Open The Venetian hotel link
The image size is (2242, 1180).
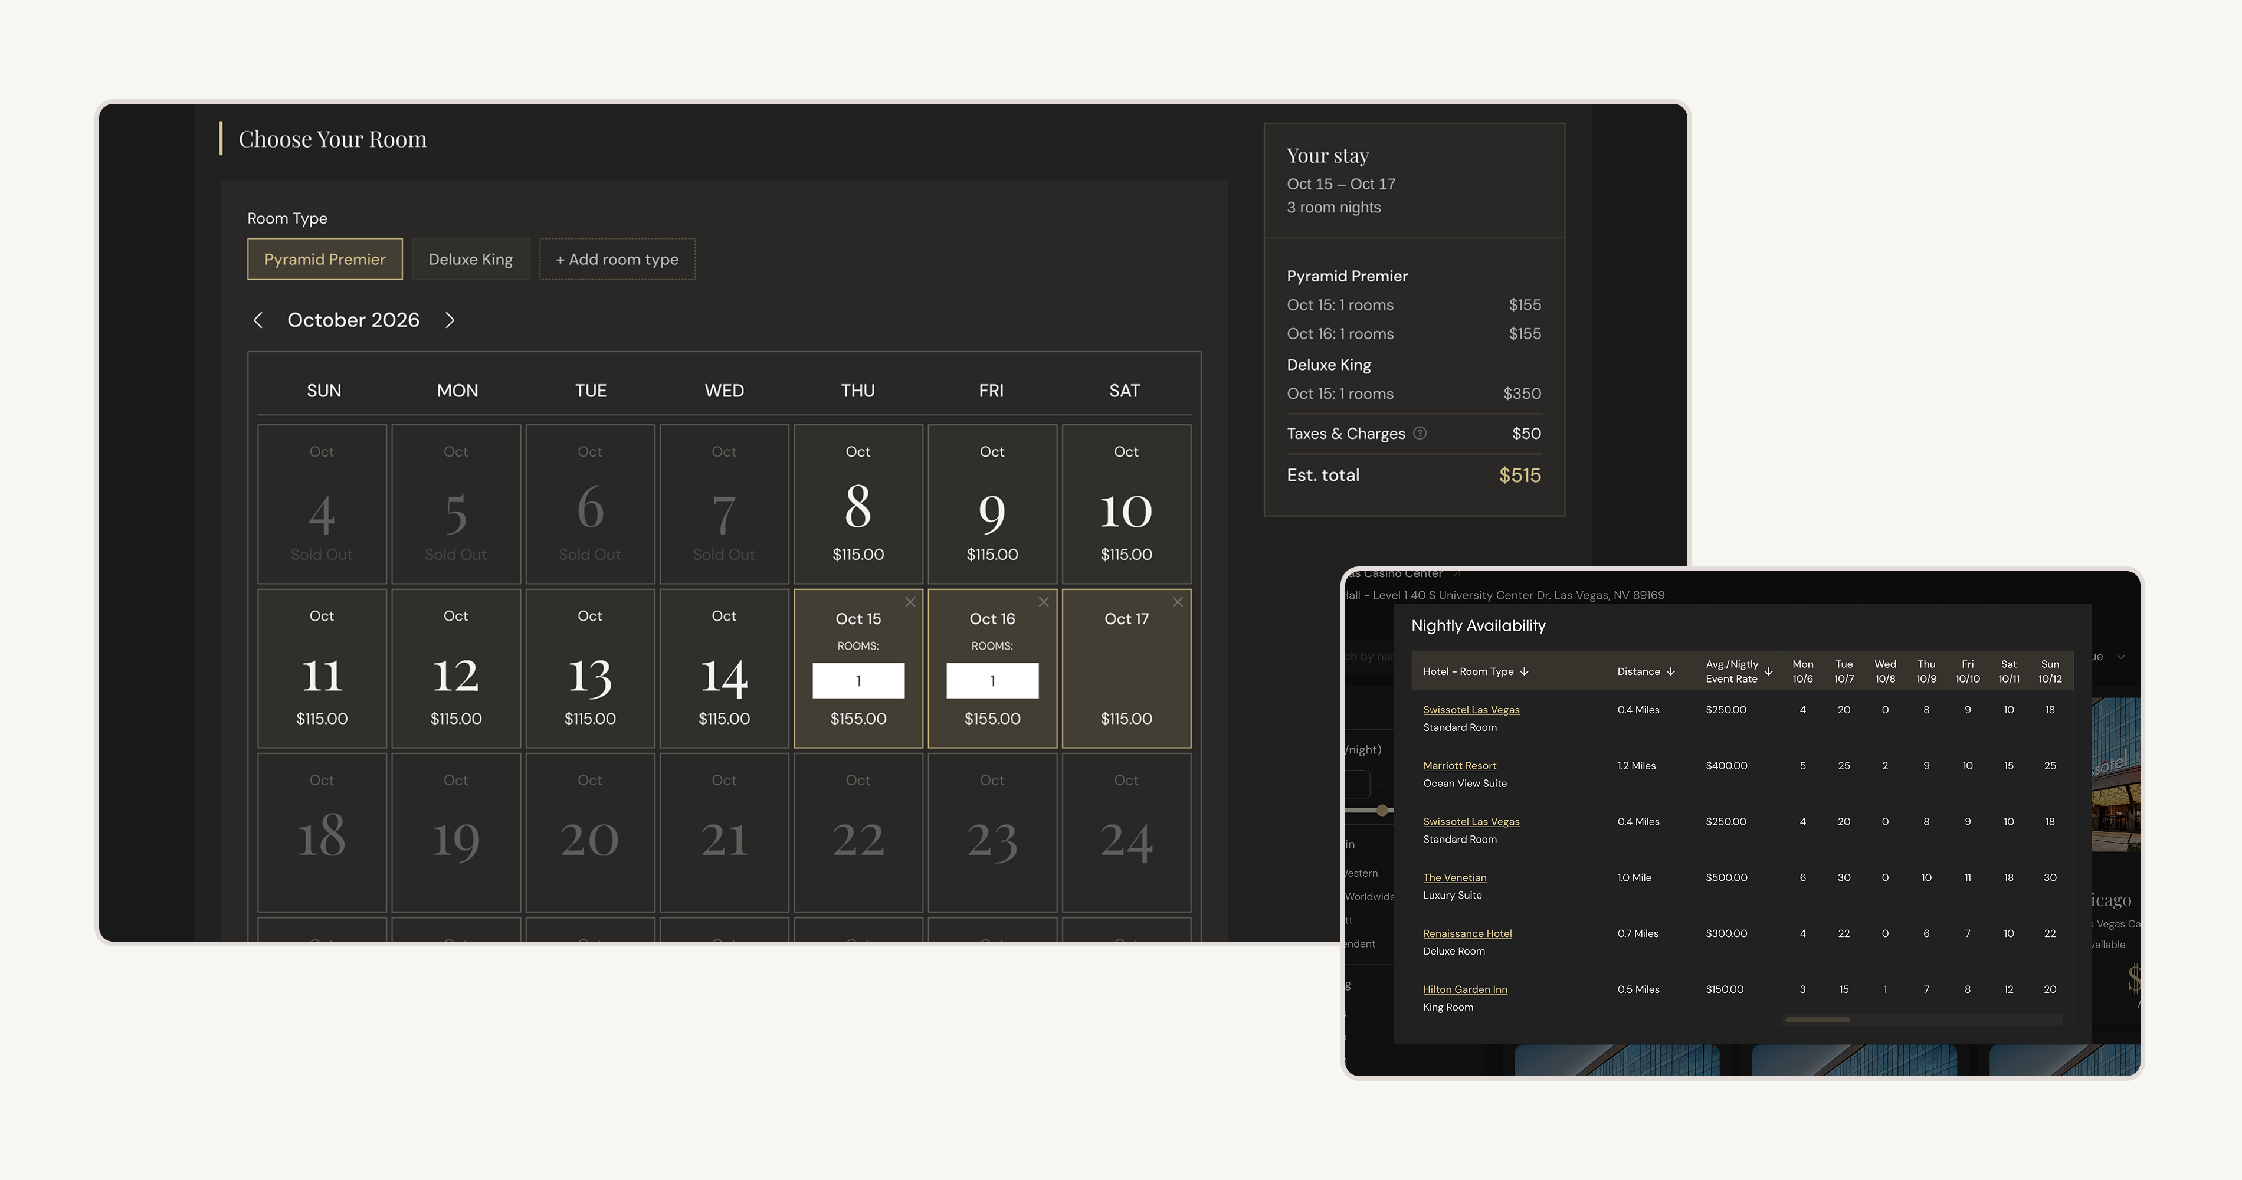(x=1454, y=877)
